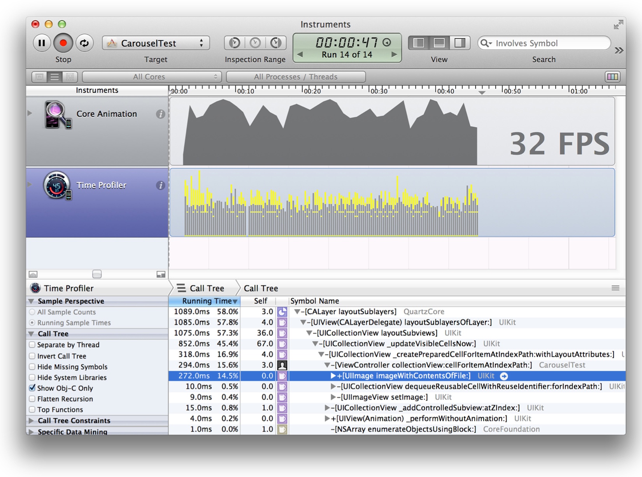Screen dimensions: 642x477
Task: Select All Sample Counts radio button
Action: click(32, 312)
